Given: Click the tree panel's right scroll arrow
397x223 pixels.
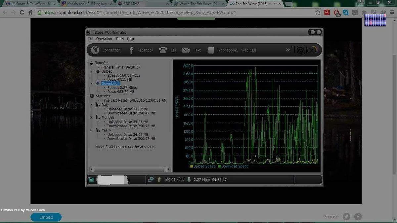Looking at the screenshot, I should point(168,169).
